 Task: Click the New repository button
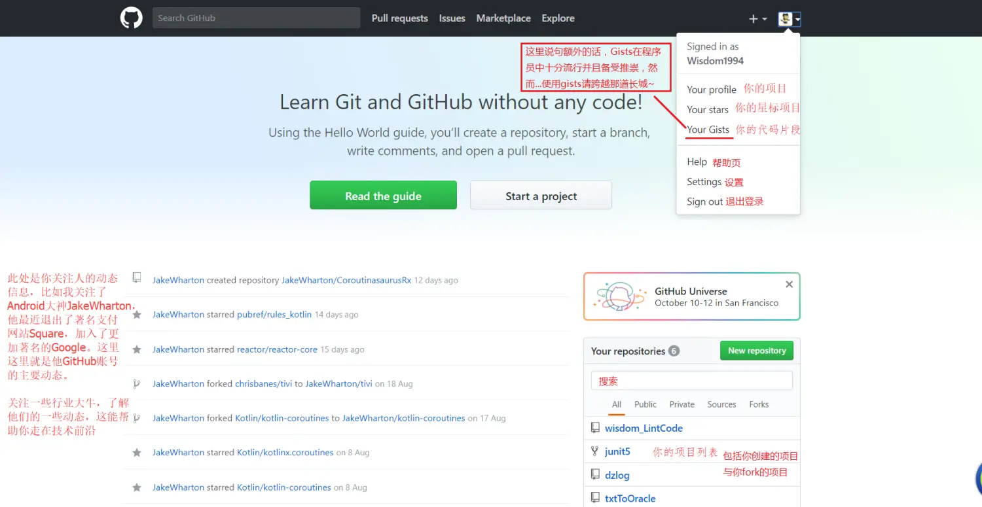point(757,351)
